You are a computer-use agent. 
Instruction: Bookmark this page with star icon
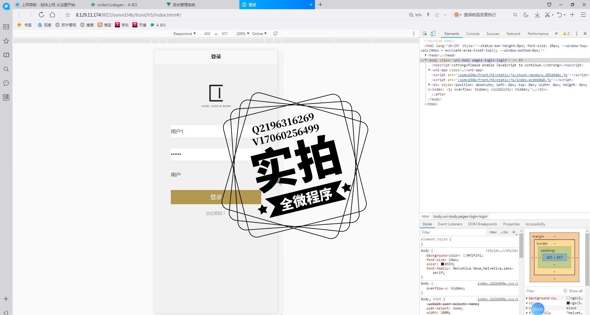(x=68, y=15)
